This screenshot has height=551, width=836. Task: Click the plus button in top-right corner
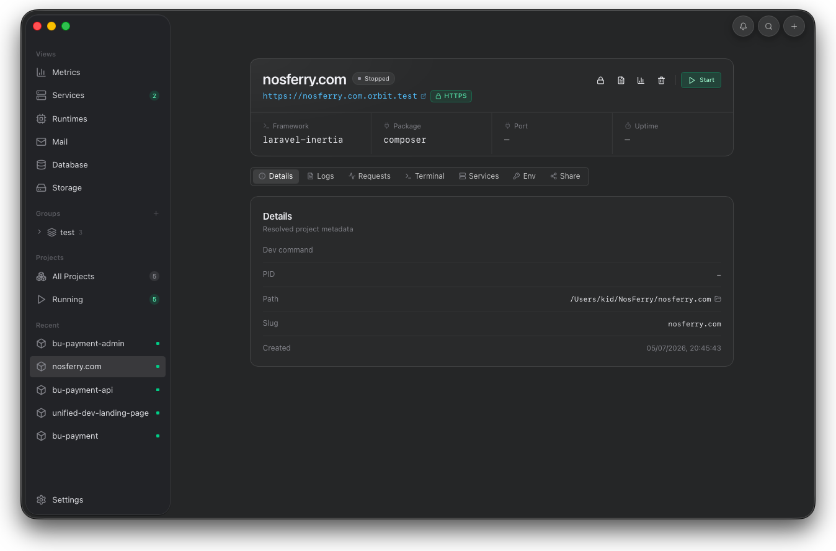point(794,26)
